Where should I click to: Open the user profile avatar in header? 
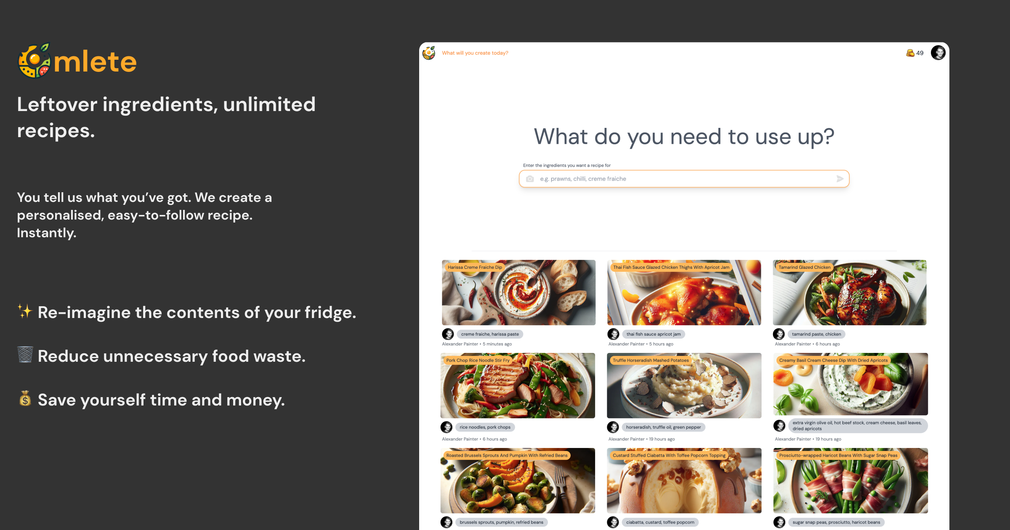coord(938,53)
